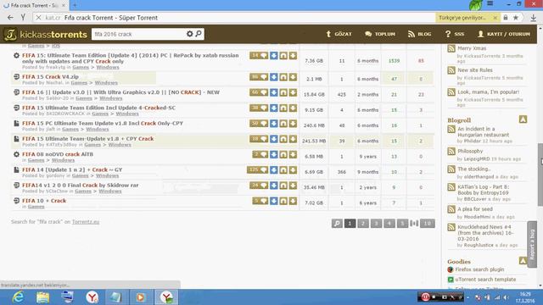543x305 pixels.
Task: Click RSS icon beside Philosophy blog entry
Action: coord(451,151)
